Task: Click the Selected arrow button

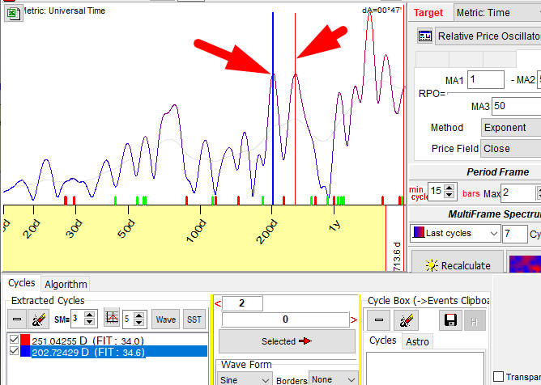Action: coord(286,341)
